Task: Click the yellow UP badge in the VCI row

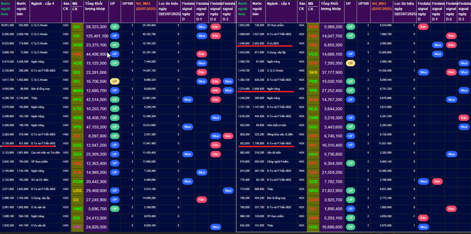Action: click(115, 81)
